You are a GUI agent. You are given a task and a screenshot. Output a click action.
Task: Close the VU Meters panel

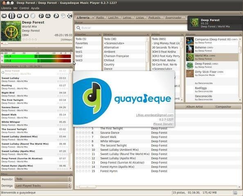(x=71, y=50)
